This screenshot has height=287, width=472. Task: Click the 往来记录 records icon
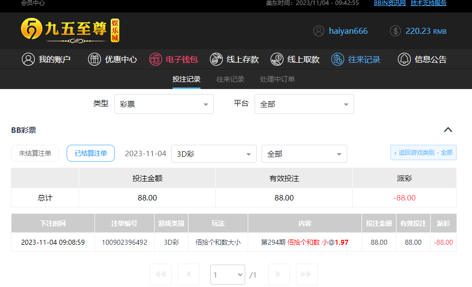click(x=337, y=59)
